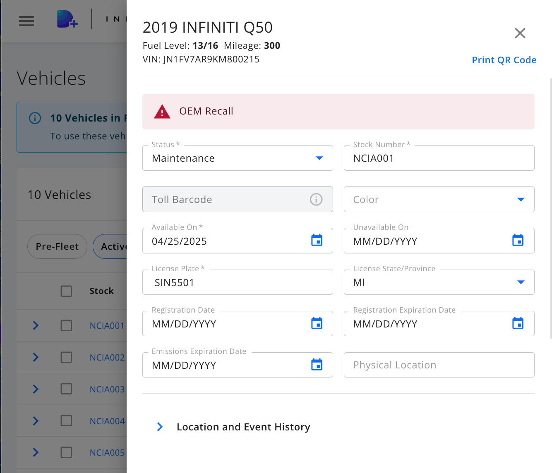This screenshot has height=473, width=552.
Task: Toggle the select-all checkbox in table header
Action: click(x=66, y=291)
